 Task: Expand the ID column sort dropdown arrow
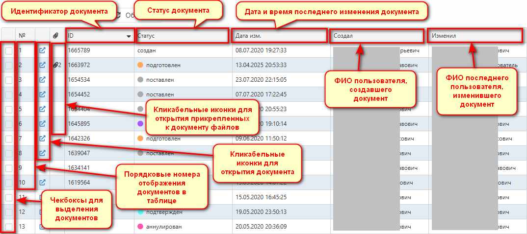(x=129, y=36)
